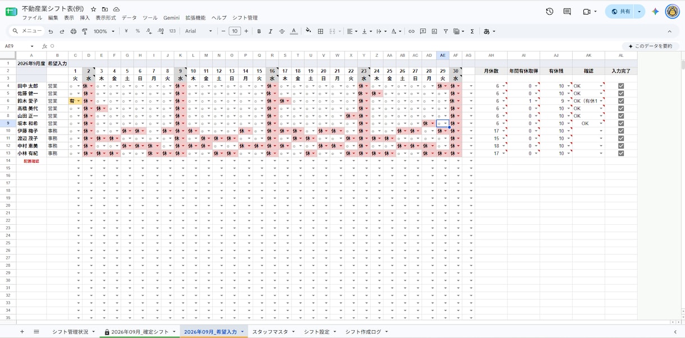
Task: Toggle 入力完了 checkbox for 鈴木 愛子
Action: (621, 101)
